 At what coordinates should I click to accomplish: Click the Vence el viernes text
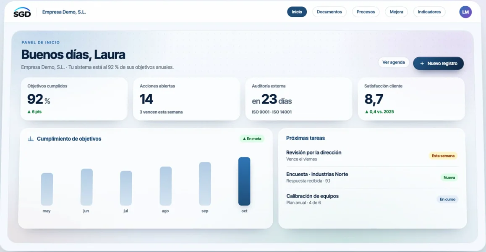[x=302, y=159]
